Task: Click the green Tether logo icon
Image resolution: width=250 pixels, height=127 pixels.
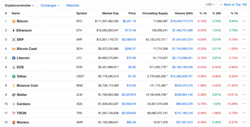Action: pyautogui.click(x=14, y=76)
